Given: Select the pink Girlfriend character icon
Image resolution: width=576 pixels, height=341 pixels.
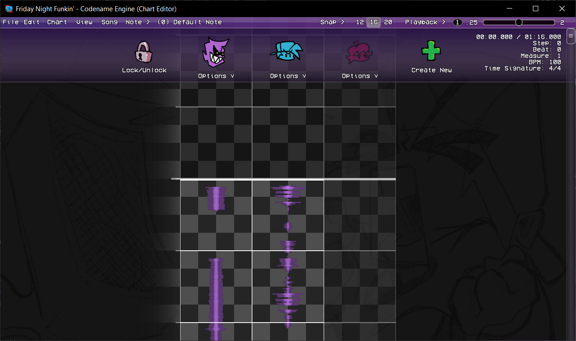Looking at the screenshot, I should coord(359,52).
